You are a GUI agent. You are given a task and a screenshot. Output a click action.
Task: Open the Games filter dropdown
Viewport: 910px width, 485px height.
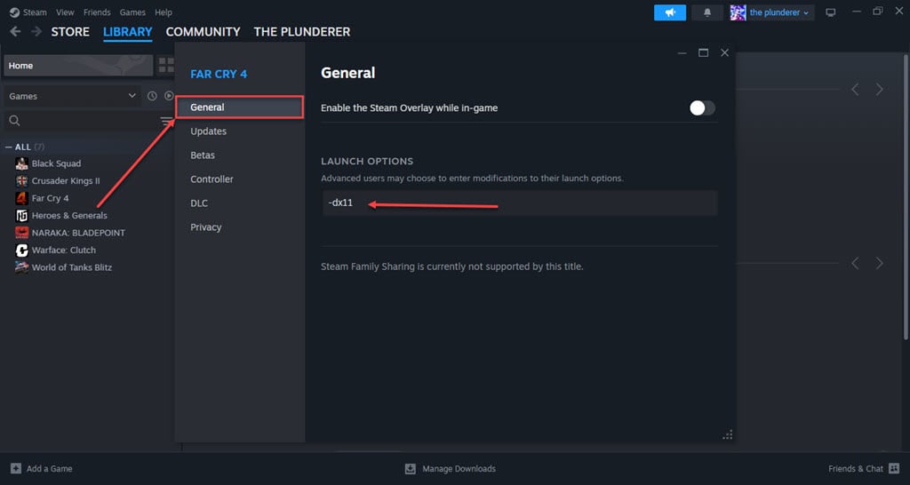tap(73, 96)
